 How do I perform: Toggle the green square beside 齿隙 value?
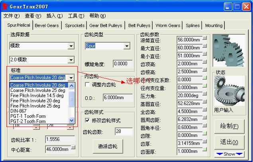coord(205,133)
